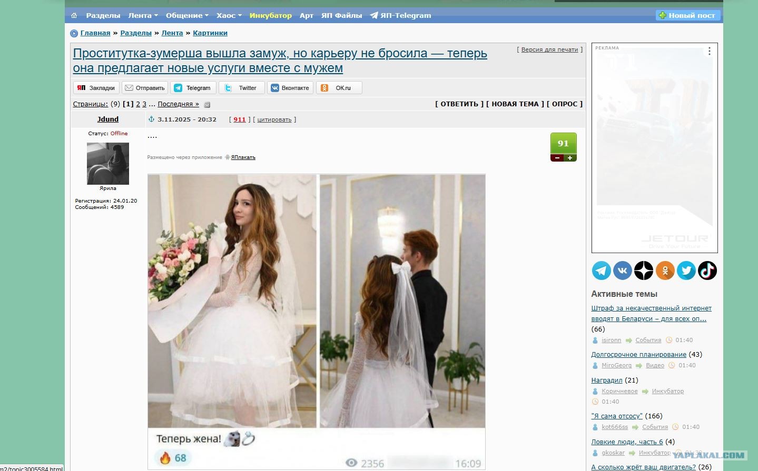Screen dimensions: 758x471
Task: Click the Отправить envelope button
Action: (x=145, y=88)
